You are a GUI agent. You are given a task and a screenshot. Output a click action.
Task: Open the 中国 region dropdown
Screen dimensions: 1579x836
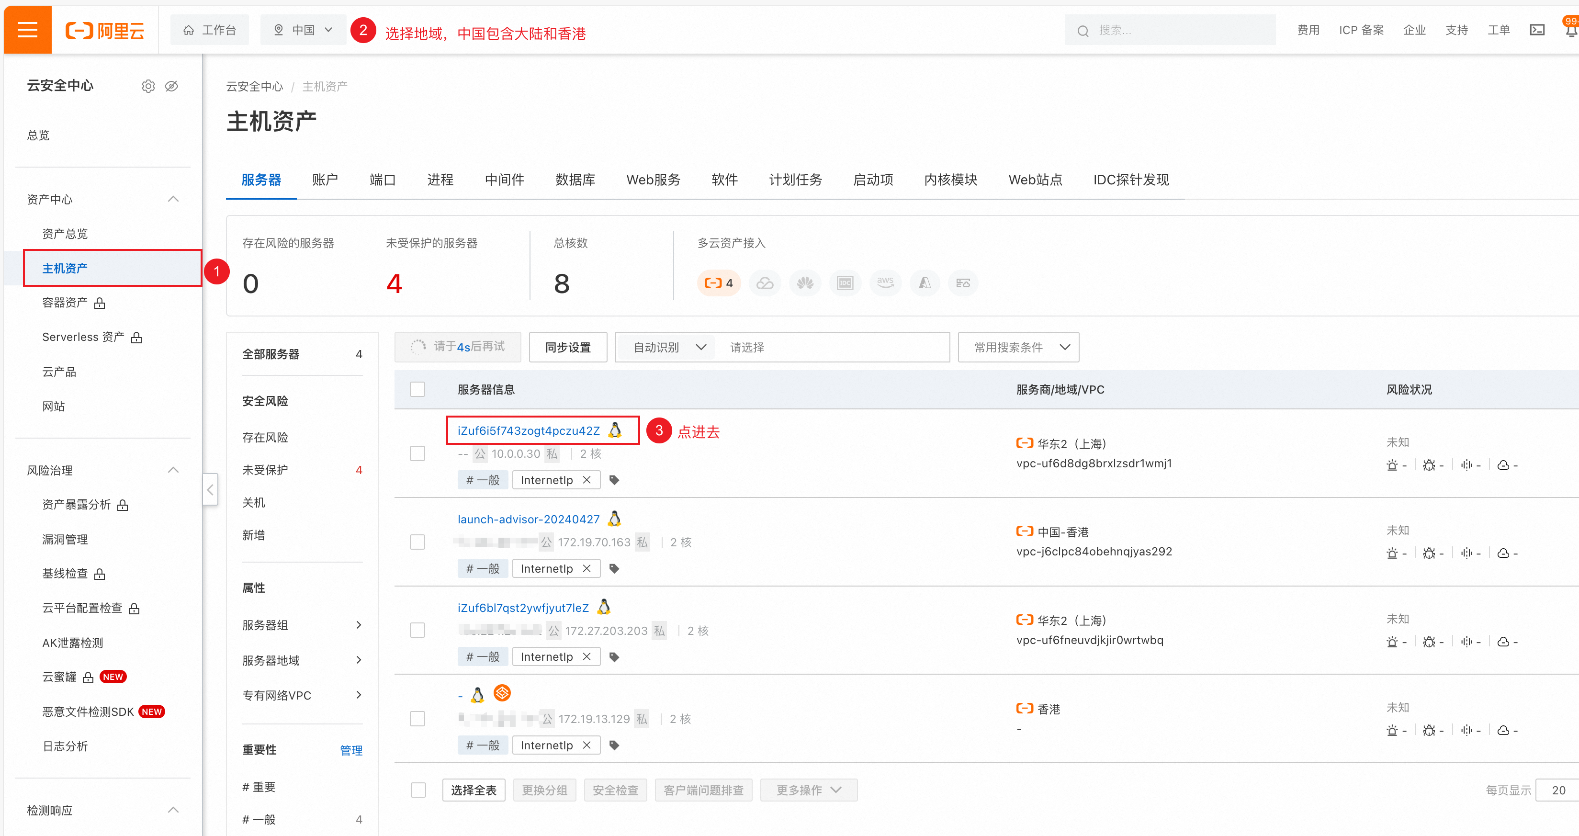click(x=304, y=30)
